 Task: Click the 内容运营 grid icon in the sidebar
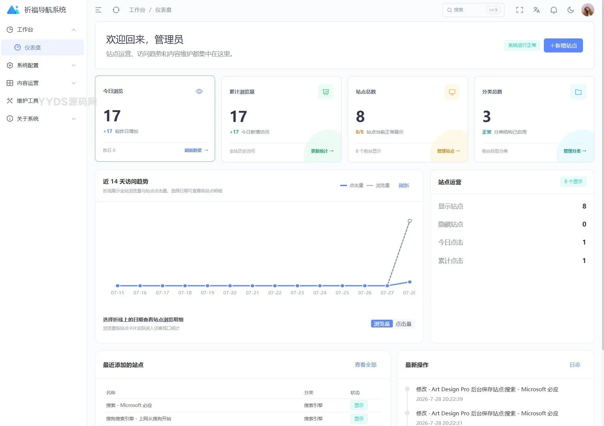[x=10, y=83]
